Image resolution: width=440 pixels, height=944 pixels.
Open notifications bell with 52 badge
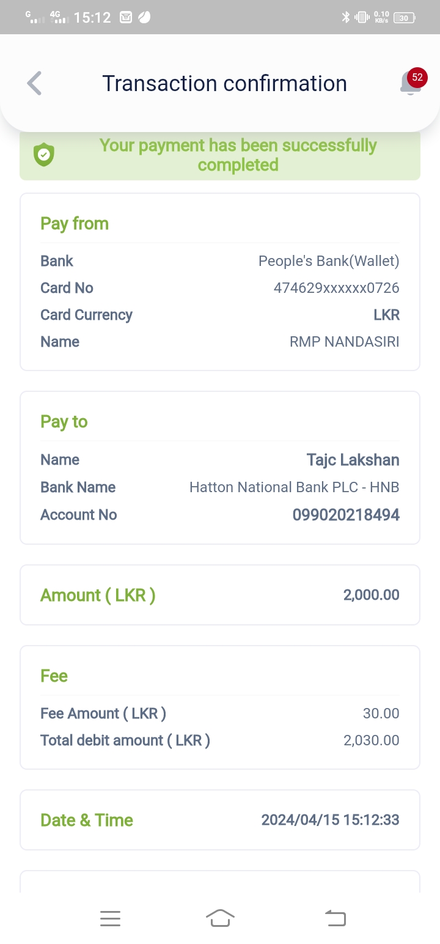click(x=411, y=83)
